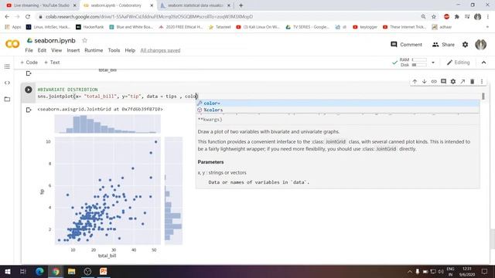Launch Microsoft Edge from the taskbar
This screenshot has width=495, height=278.
(x=39, y=271)
